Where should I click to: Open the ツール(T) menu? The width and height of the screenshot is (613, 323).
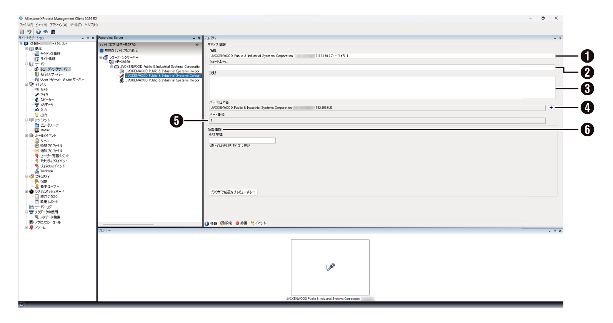point(76,25)
